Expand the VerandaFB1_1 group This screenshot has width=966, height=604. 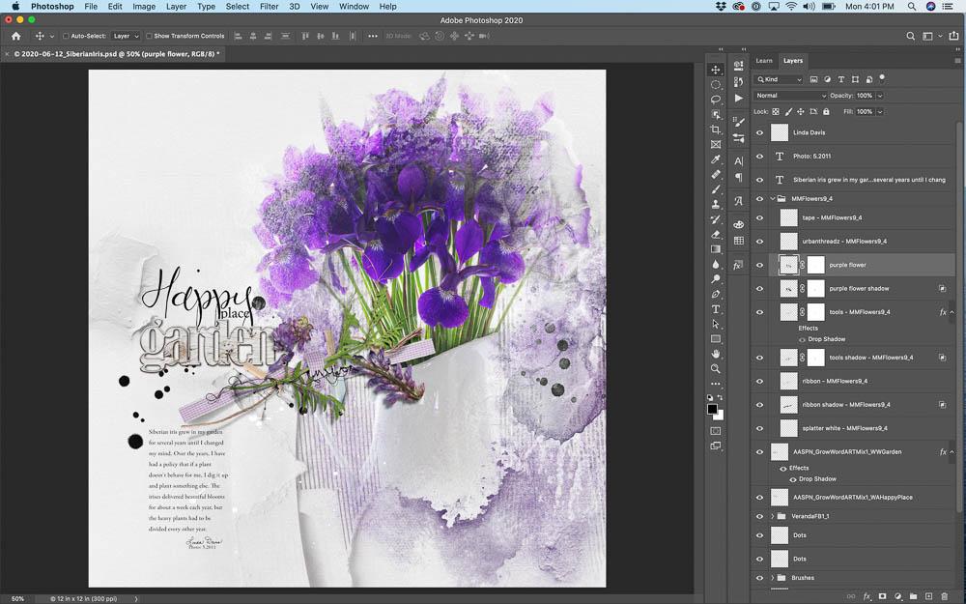[773, 516]
